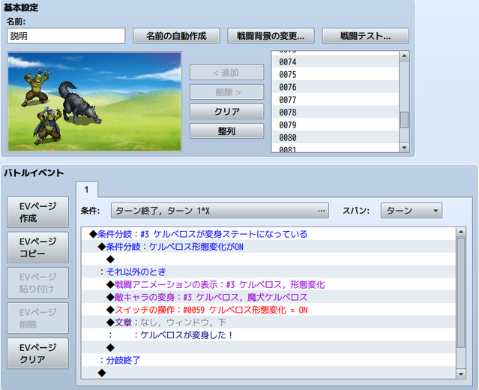
Task: Click the 名前の自動作成 button
Action: coord(176,36)
